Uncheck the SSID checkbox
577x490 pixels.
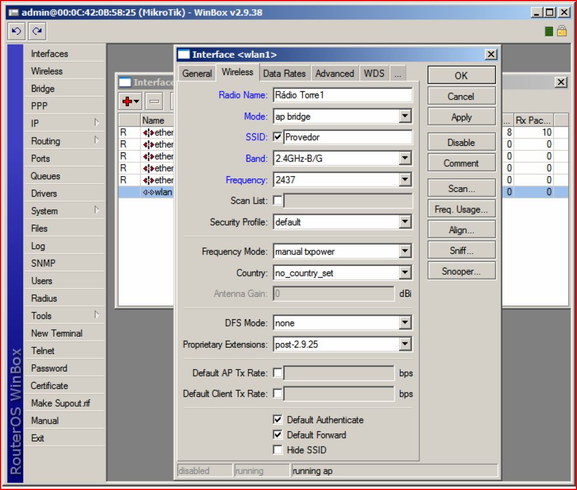pyautogui.click(x=277, y=137)
